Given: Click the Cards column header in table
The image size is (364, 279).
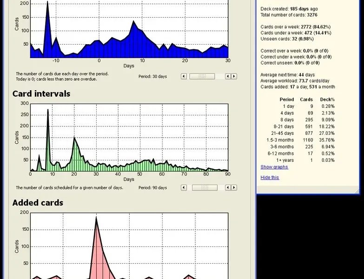Looking at the screenshot, I should click(306, 100).
